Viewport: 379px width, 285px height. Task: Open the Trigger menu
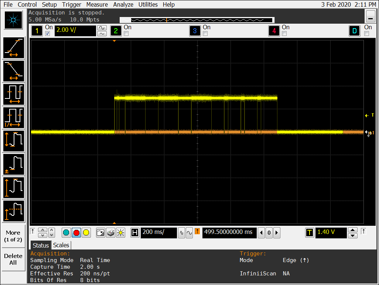point(72,4)
